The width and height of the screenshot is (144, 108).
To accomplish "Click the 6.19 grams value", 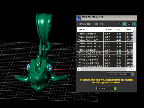I will coord(107,37).
